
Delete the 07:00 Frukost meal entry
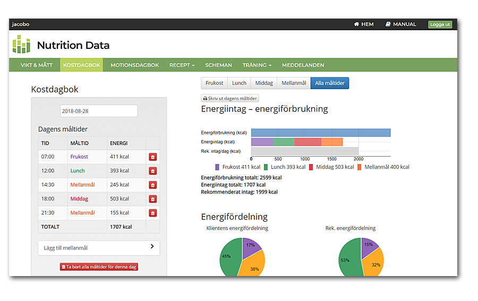(152, 157)
